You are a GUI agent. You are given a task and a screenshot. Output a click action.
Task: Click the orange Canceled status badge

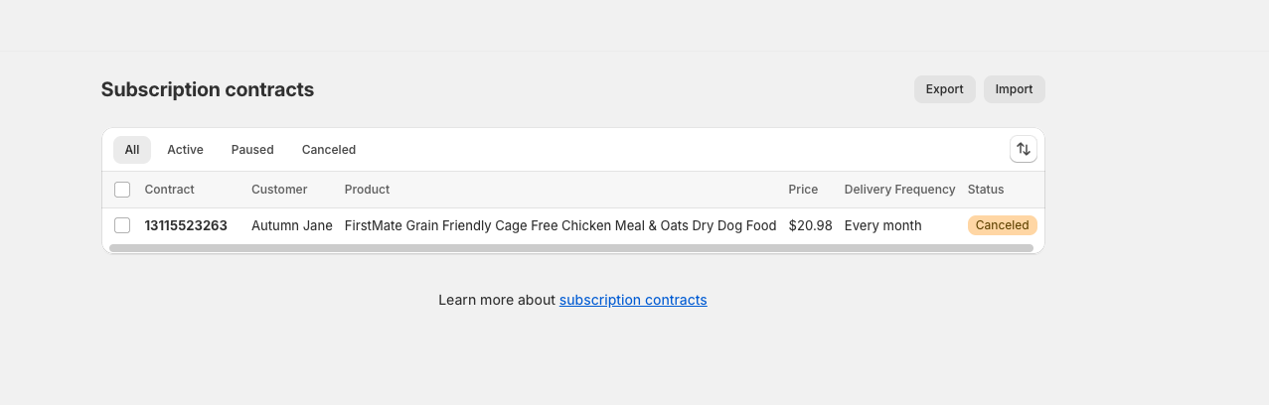point(1002,225)
